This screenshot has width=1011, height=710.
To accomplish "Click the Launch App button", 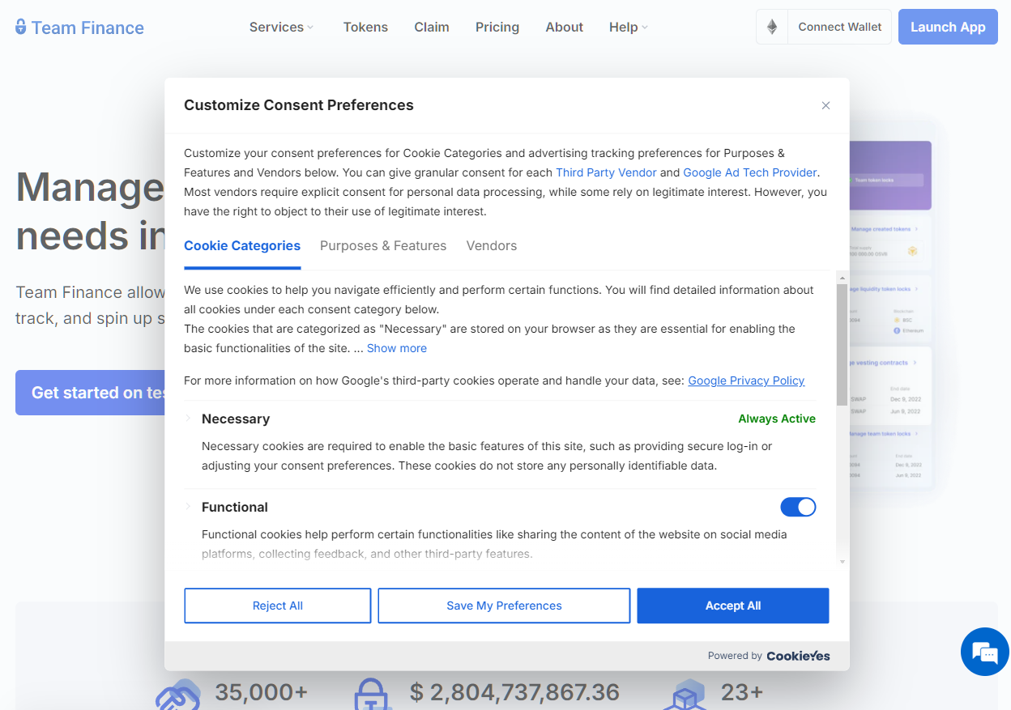I will coord(947,27).
